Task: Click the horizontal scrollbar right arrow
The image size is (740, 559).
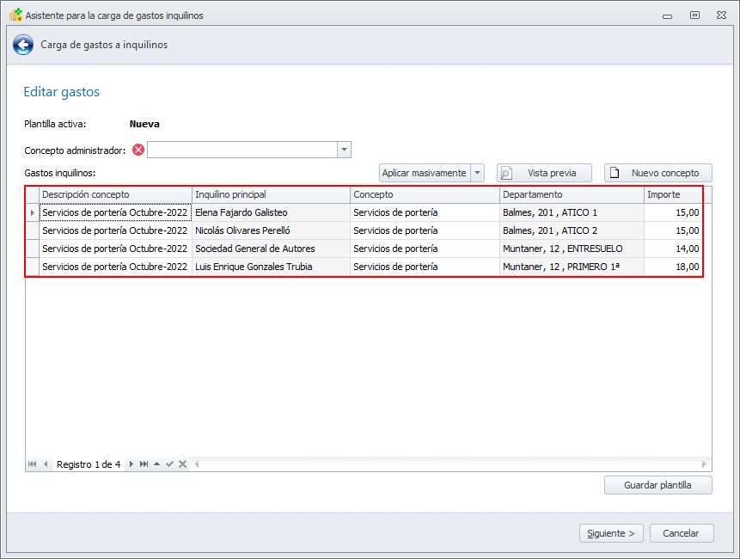Action: [704, 464]
